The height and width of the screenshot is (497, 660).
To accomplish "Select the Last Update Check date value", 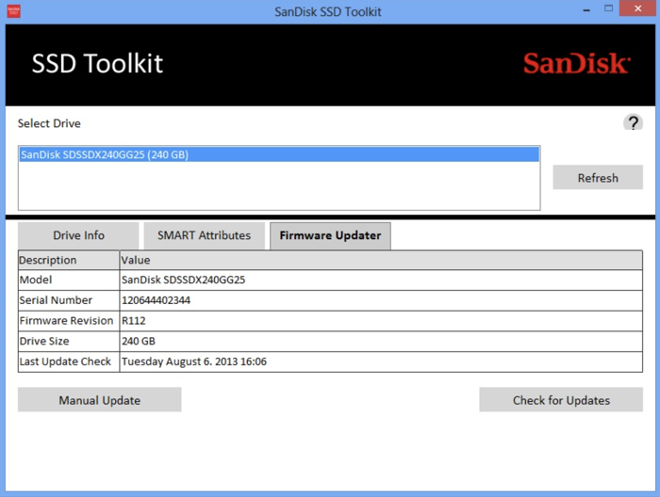I will tap(194, 361).
